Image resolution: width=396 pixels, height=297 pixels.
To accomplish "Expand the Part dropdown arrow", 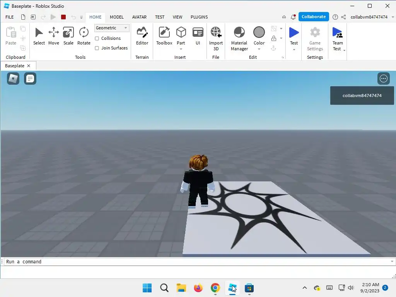I will coord(181,49).
